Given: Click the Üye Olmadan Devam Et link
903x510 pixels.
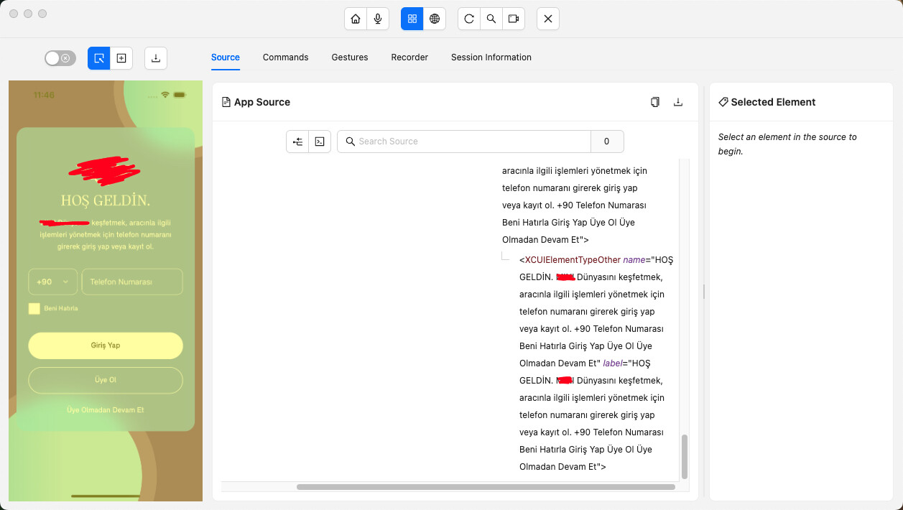Looking at the screenshot, I should (106, 409).
